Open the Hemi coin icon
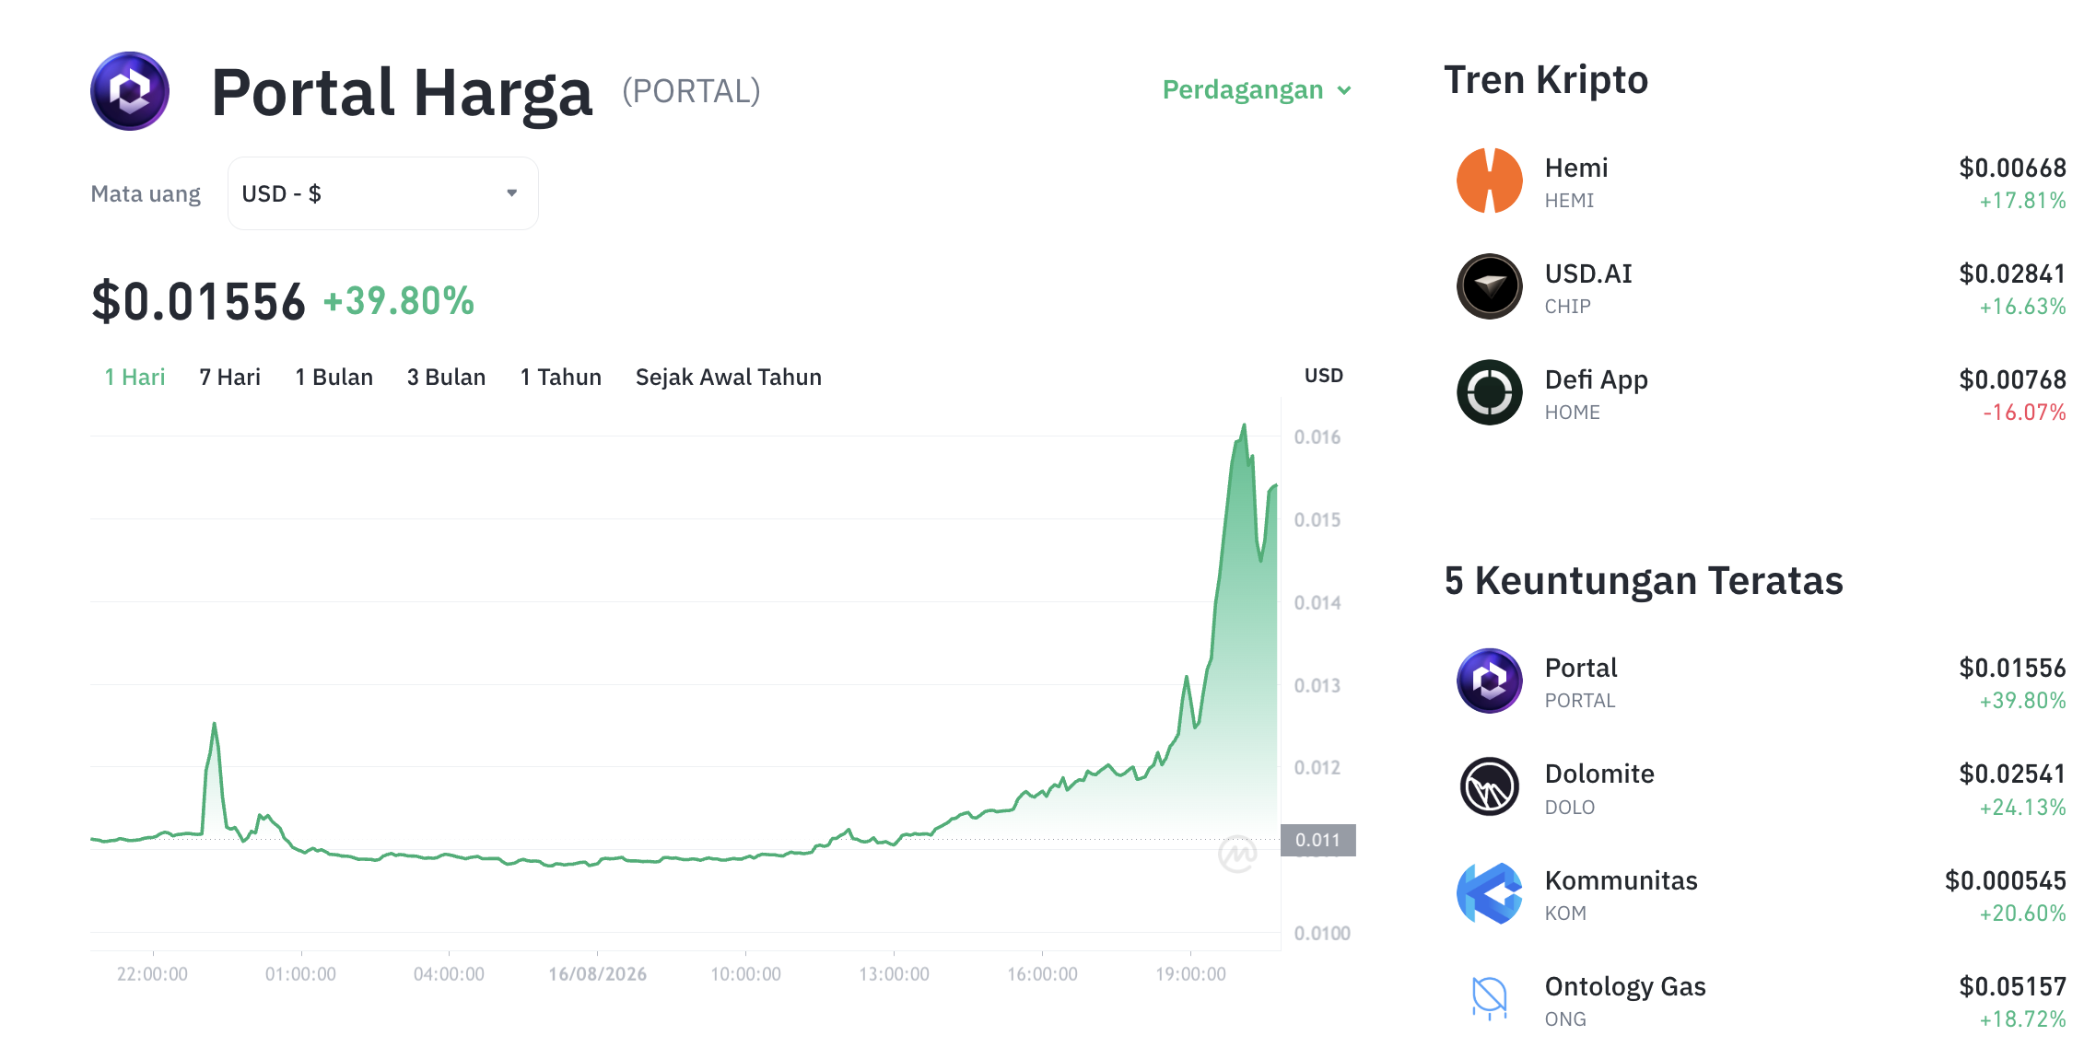2084x1059 pixels. click(x=1489, y=180)
